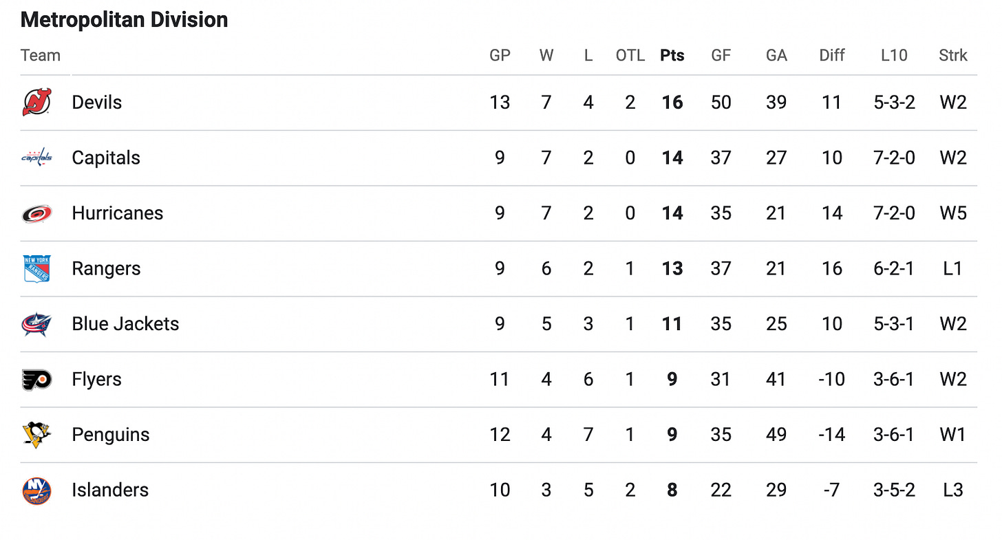Click the Pittsburgh Penguins logo
The image size is (1002, 540).
click(36, 435)
